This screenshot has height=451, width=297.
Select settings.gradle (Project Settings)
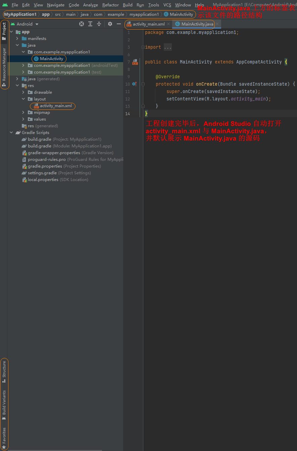(x=56, y=173)
